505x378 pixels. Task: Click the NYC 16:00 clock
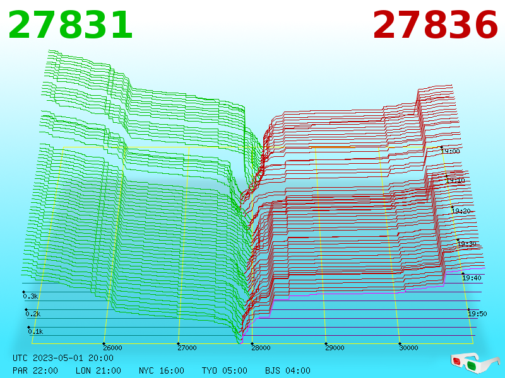pos(162,370)
